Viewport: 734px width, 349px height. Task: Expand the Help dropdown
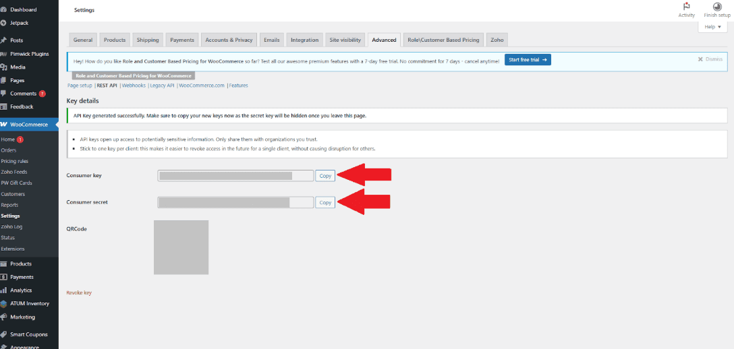pos(712,27)
